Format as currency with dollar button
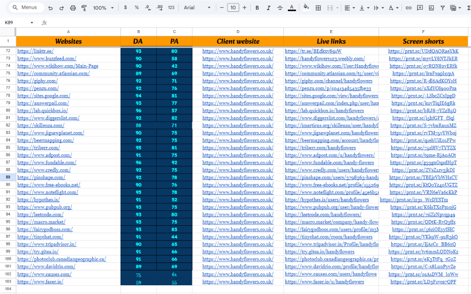 click(x=126, y=8)
